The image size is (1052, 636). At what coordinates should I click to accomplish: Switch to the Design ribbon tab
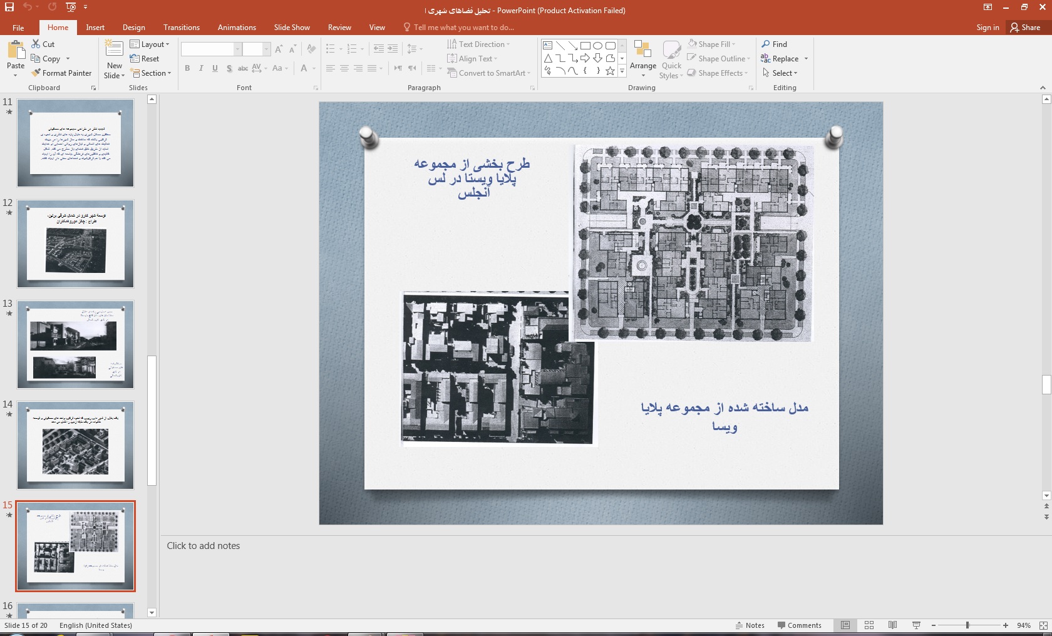click(133, 28)
